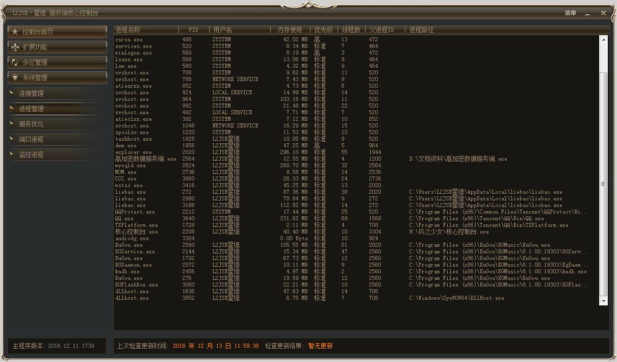The width and height of the screenshot is (617, 362).
Task: Select the spoolsv.exe process row
Action: point(355,132)
